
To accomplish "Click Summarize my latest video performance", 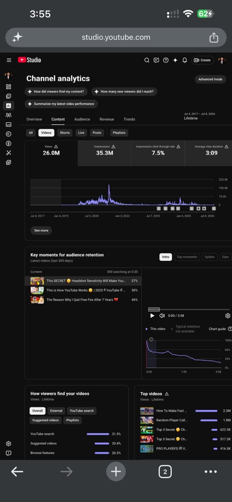I will [x=61, y=104].
